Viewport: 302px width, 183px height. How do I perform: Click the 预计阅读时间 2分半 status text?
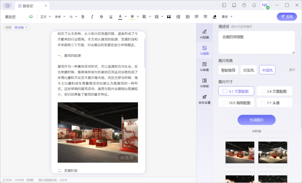(53, 180)
